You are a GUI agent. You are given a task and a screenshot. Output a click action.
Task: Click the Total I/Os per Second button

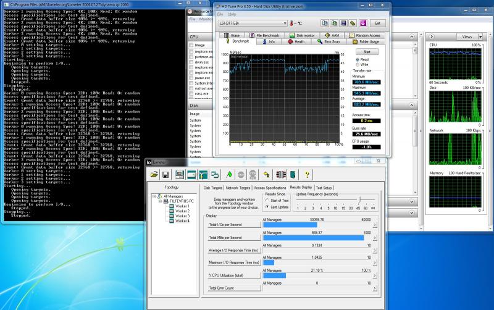234,225
